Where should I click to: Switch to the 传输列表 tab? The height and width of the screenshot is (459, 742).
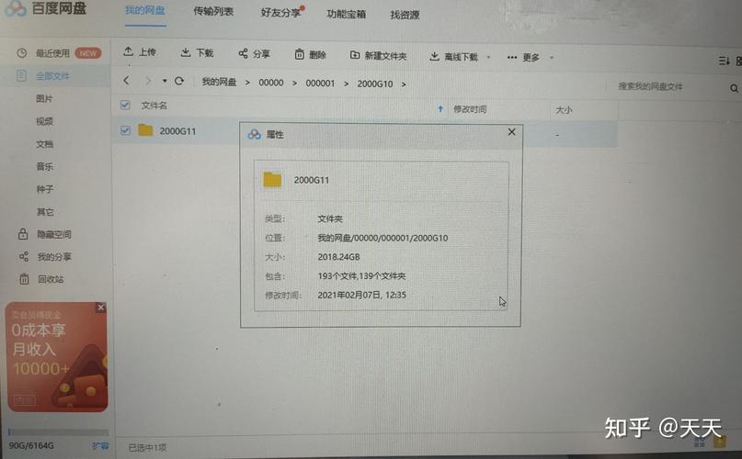coord(213,11)
